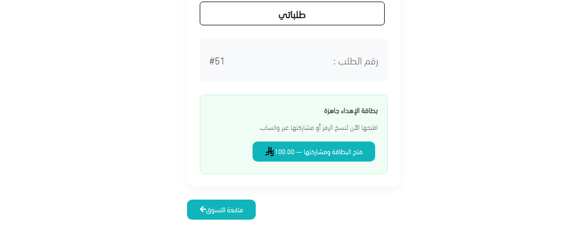Click the left arrow icon beside متابعة التسوق
This screenshot has width=568, height=245.
[x=202, y=209]
